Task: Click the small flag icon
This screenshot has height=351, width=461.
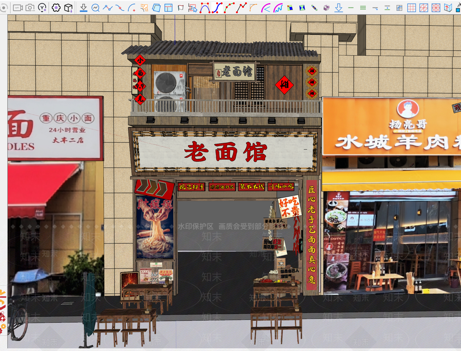Action: point(181,8)
